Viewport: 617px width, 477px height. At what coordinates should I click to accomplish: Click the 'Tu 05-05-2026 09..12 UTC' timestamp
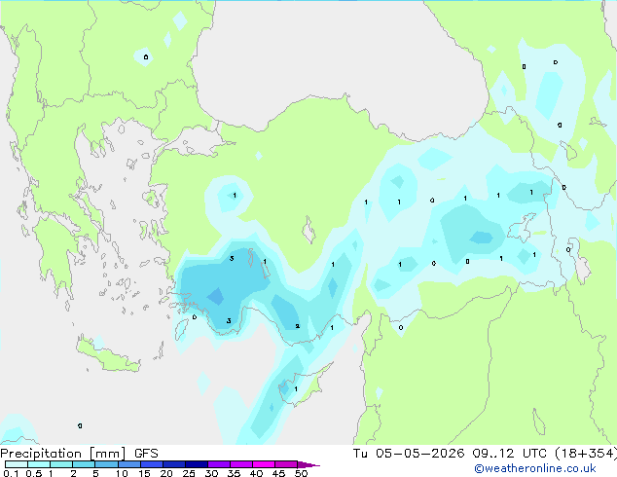click(x=450, y=454)
